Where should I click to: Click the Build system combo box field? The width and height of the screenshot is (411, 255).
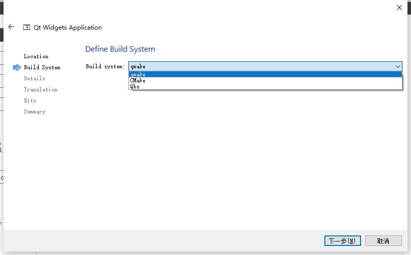(x=265, y=66)
